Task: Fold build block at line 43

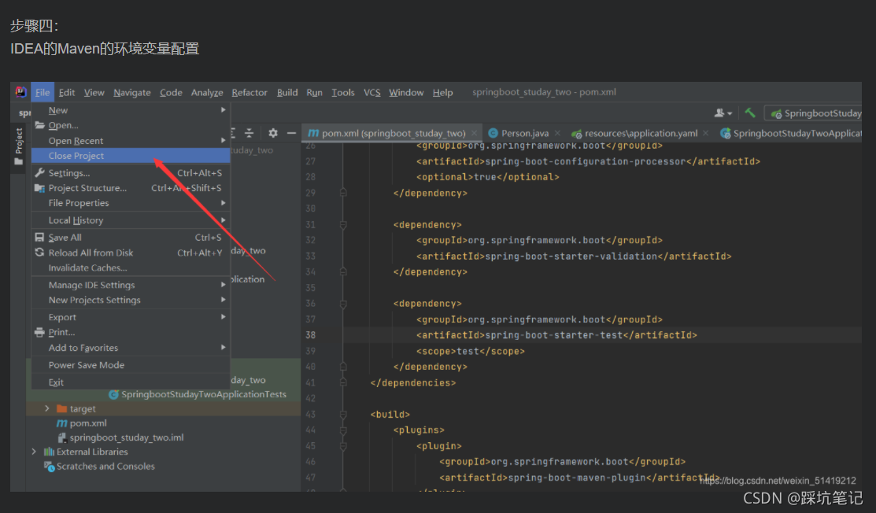Action: (x=343, y=414)
